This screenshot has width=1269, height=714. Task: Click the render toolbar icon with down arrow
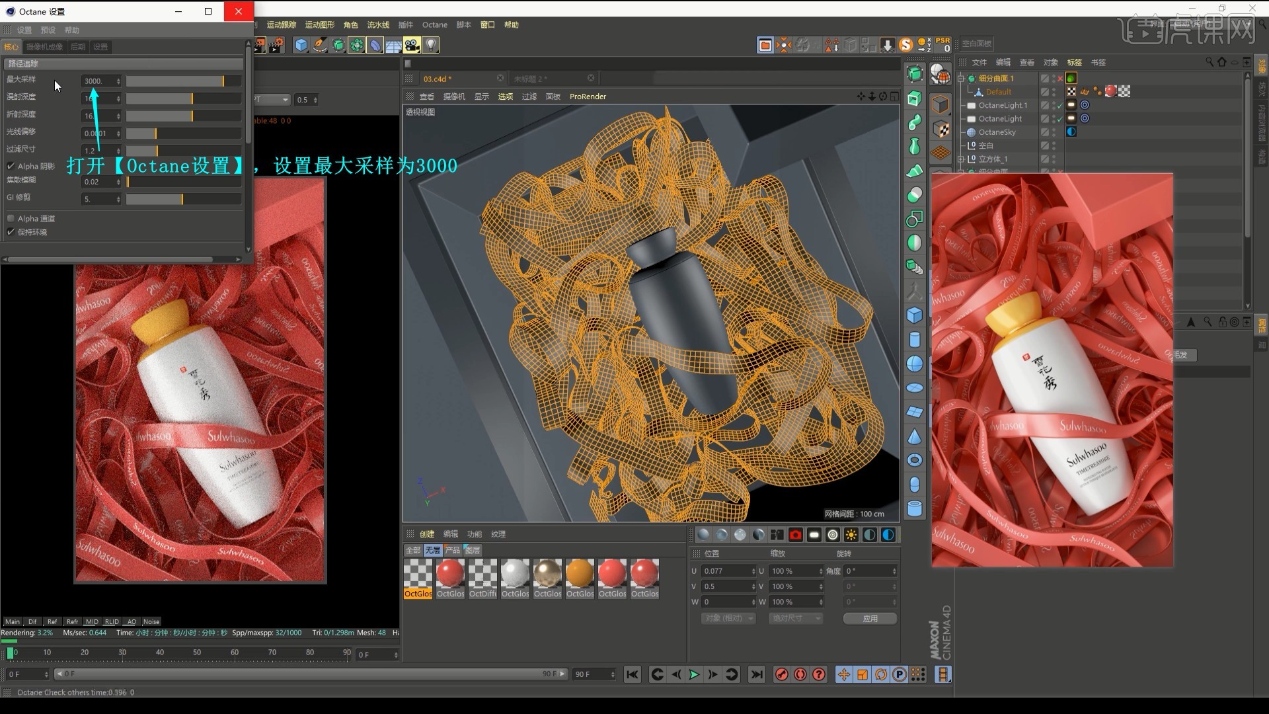886,44
